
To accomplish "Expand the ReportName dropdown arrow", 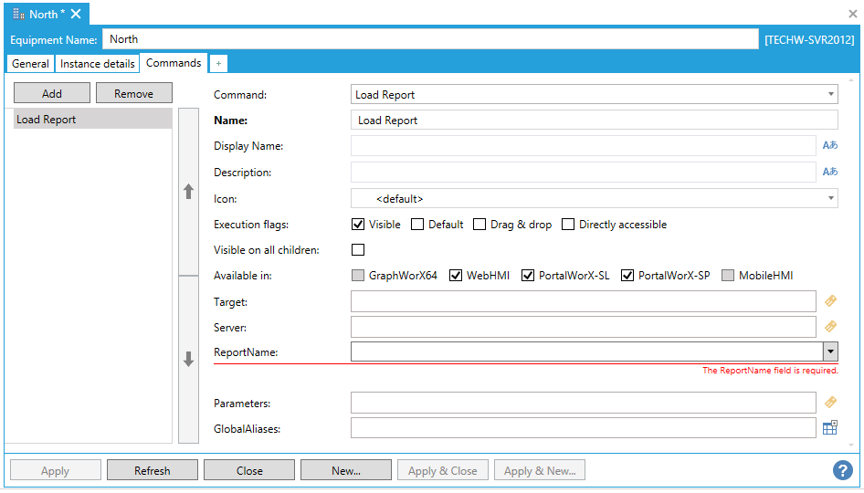I will [x=830, y=351].
